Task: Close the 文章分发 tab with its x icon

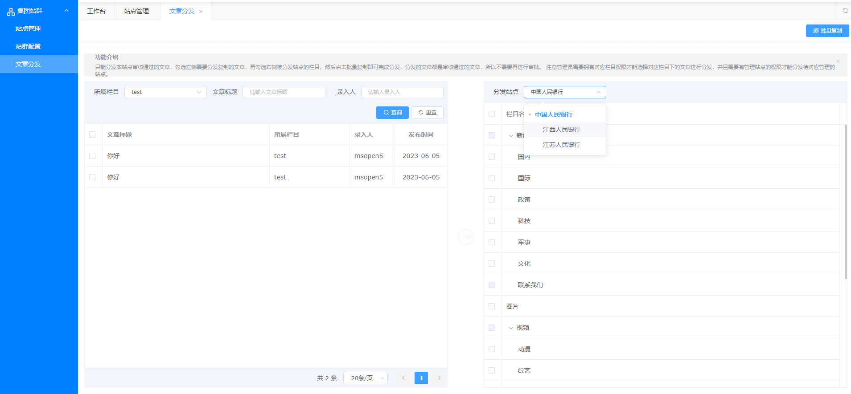Action: click(201, 12)
